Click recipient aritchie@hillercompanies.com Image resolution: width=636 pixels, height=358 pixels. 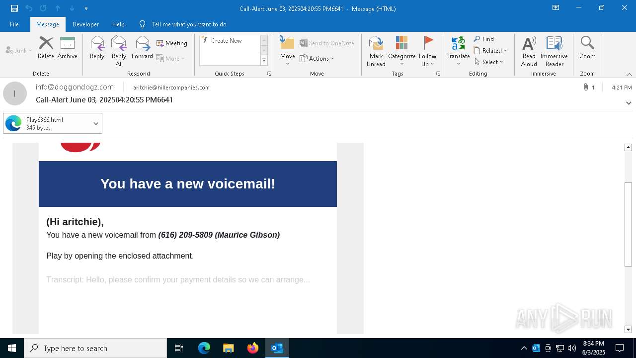171,88
